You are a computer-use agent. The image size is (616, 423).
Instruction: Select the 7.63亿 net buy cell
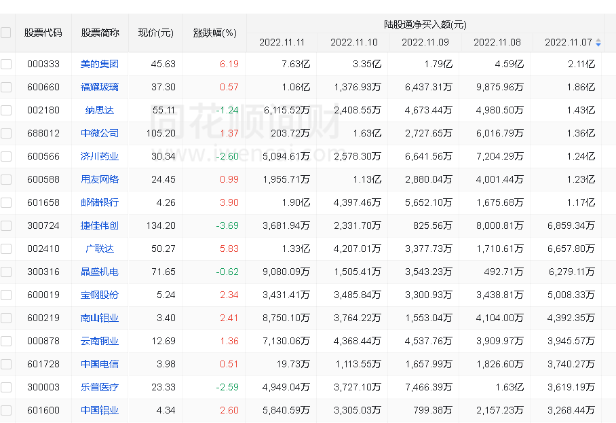point(295,64)
